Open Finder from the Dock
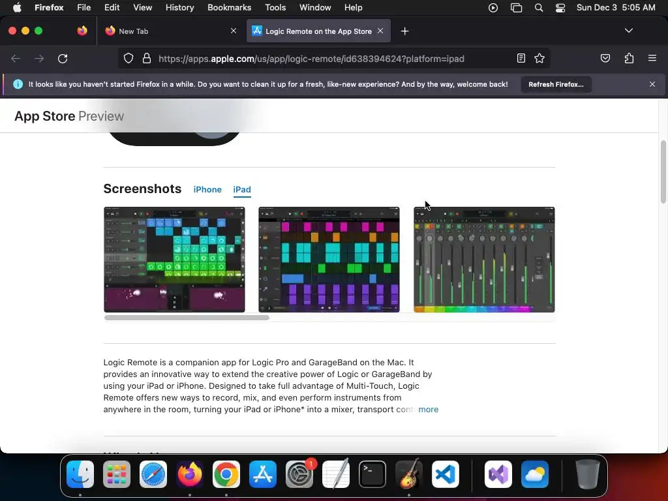 (80, 474)
